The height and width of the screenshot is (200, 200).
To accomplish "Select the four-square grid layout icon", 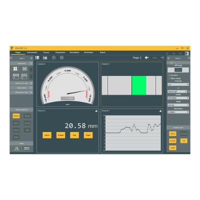I will 15,69.
